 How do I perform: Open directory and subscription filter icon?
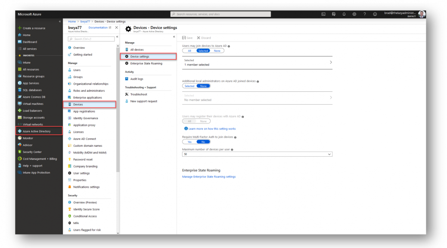click(x=334, y=14)
